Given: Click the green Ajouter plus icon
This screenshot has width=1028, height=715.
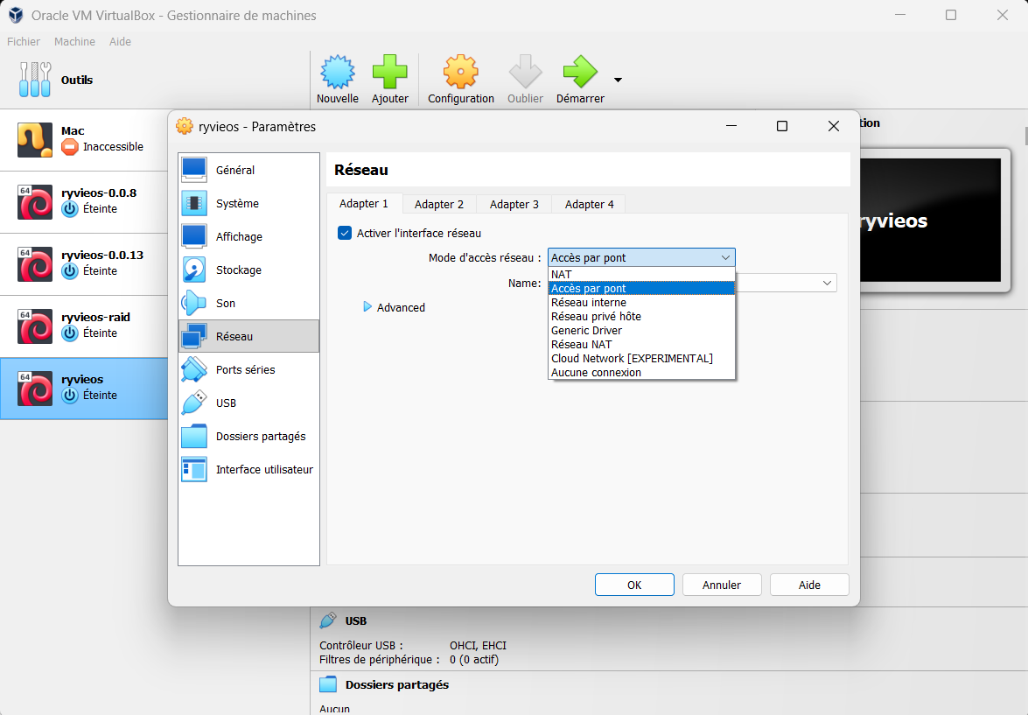Looking at the screenshot, I should pos(389,72).
